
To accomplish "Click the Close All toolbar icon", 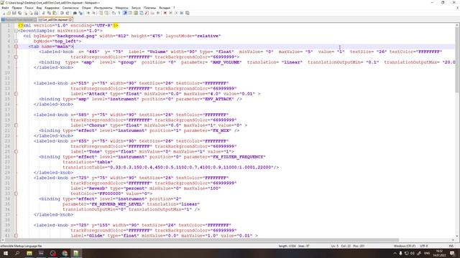I will 32,13.
